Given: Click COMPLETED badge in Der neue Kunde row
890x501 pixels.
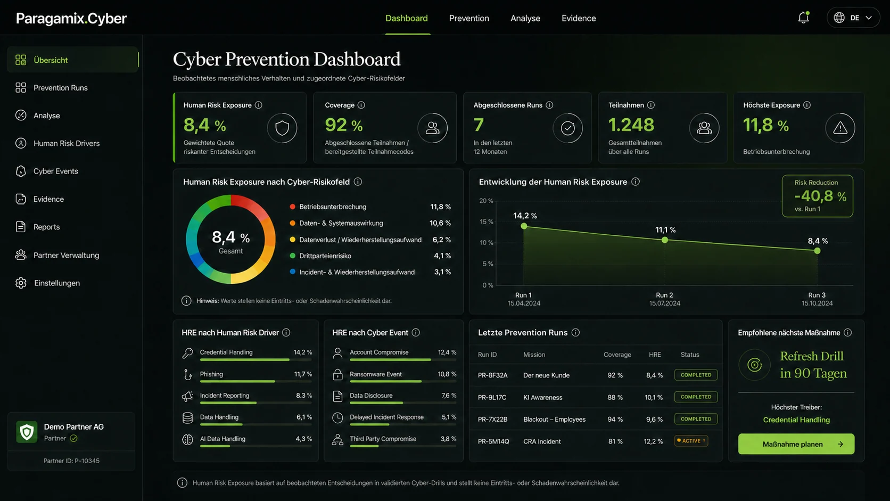Looking at the screenshot, I should pos(696,375).
